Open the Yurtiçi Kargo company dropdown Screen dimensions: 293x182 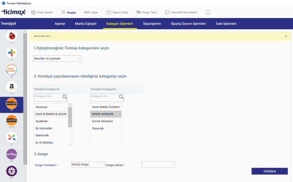(x=88, y=164)
